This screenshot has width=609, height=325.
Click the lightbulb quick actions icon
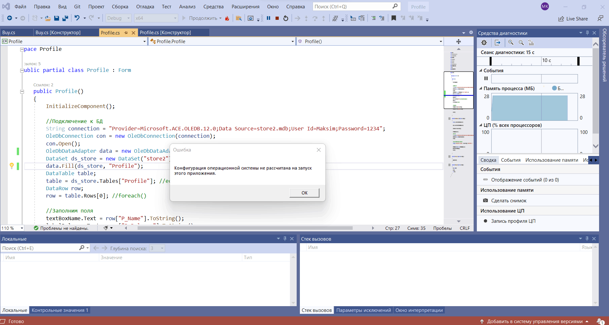click(12, 166)
